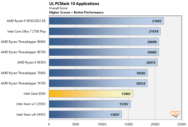Click the x-axis tick label 10000
Viewport: 188px width, 127px height.
click(102, 124)
